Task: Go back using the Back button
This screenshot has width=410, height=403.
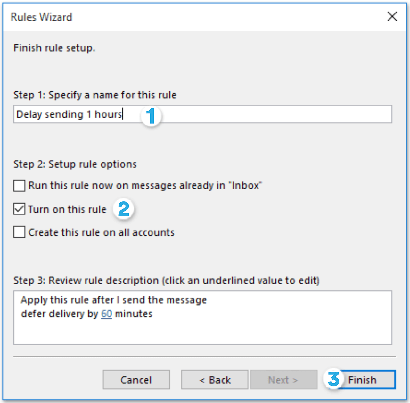Action: [214, 380]
